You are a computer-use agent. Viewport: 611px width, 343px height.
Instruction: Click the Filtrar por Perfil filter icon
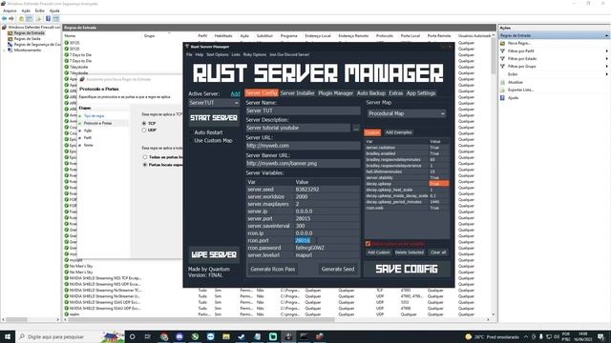(503, 50)
